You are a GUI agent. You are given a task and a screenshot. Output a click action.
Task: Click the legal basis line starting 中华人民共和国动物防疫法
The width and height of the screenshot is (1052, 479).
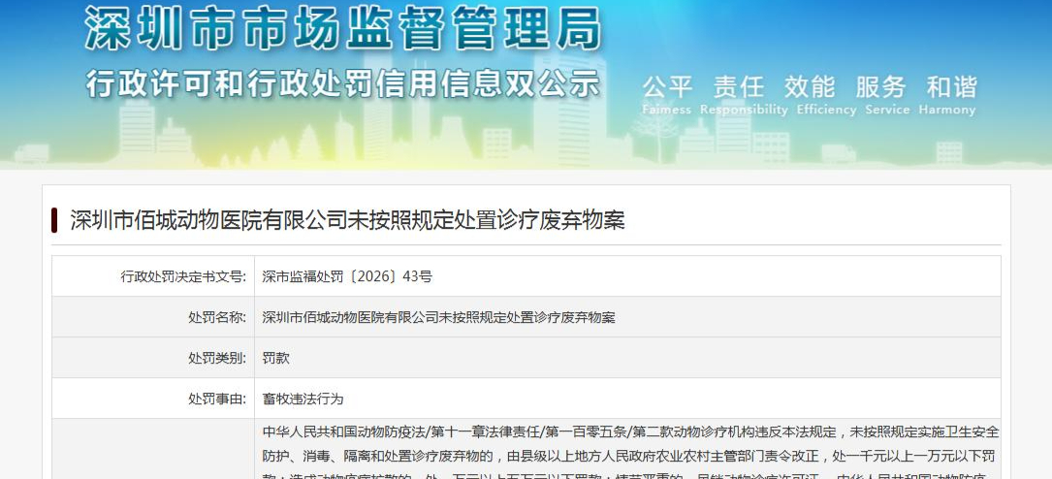point(630,431)
